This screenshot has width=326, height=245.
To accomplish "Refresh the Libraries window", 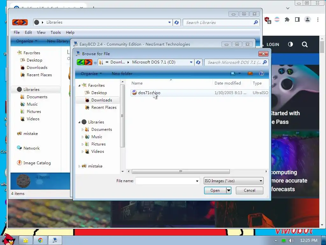I will tap(176, 23).
